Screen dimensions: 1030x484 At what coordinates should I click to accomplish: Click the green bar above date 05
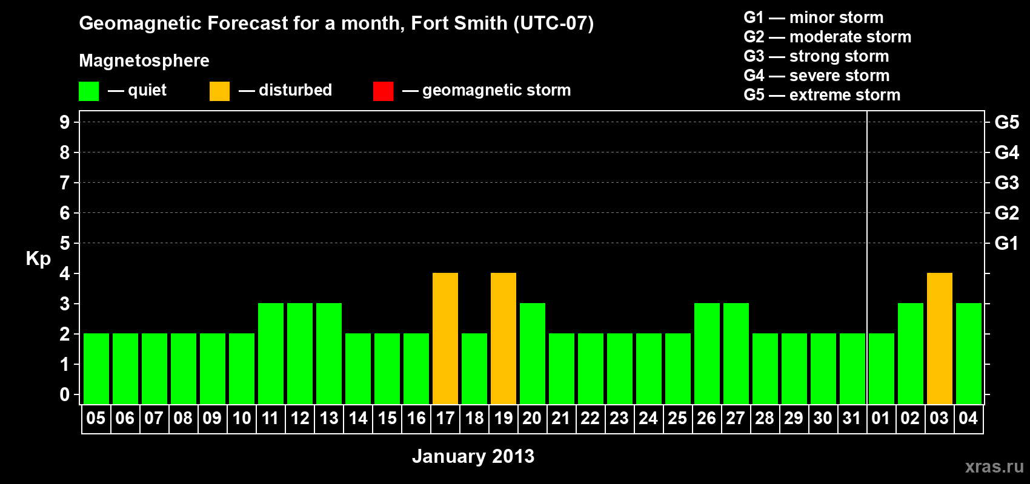(96, 368)
